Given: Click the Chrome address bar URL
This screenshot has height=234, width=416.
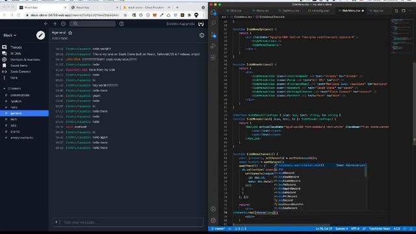Looking at the screenshot, I should (x=74, y=15).
